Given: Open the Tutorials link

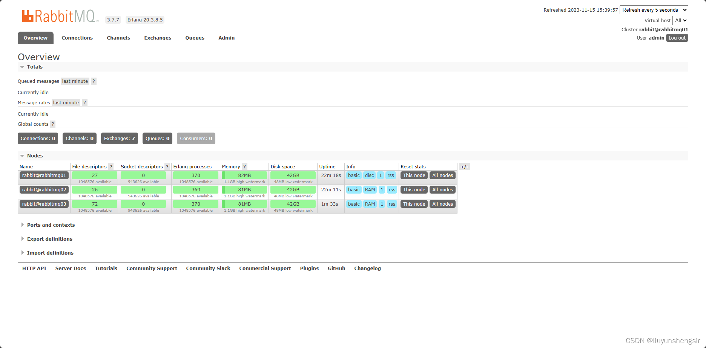Looking at the screenshot, I should pyautogui.click(x=106, y=268).
